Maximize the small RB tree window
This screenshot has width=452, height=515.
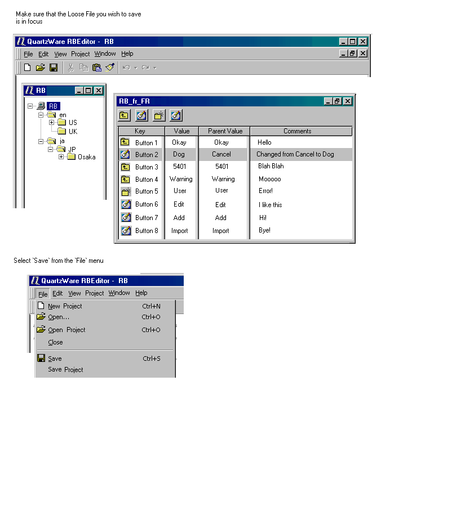pyautogui.click(x=88, y=90)
